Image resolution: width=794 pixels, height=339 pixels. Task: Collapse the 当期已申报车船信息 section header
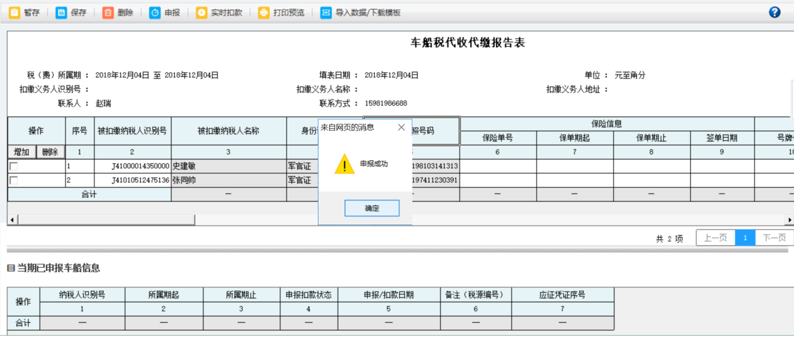(11, 268)
